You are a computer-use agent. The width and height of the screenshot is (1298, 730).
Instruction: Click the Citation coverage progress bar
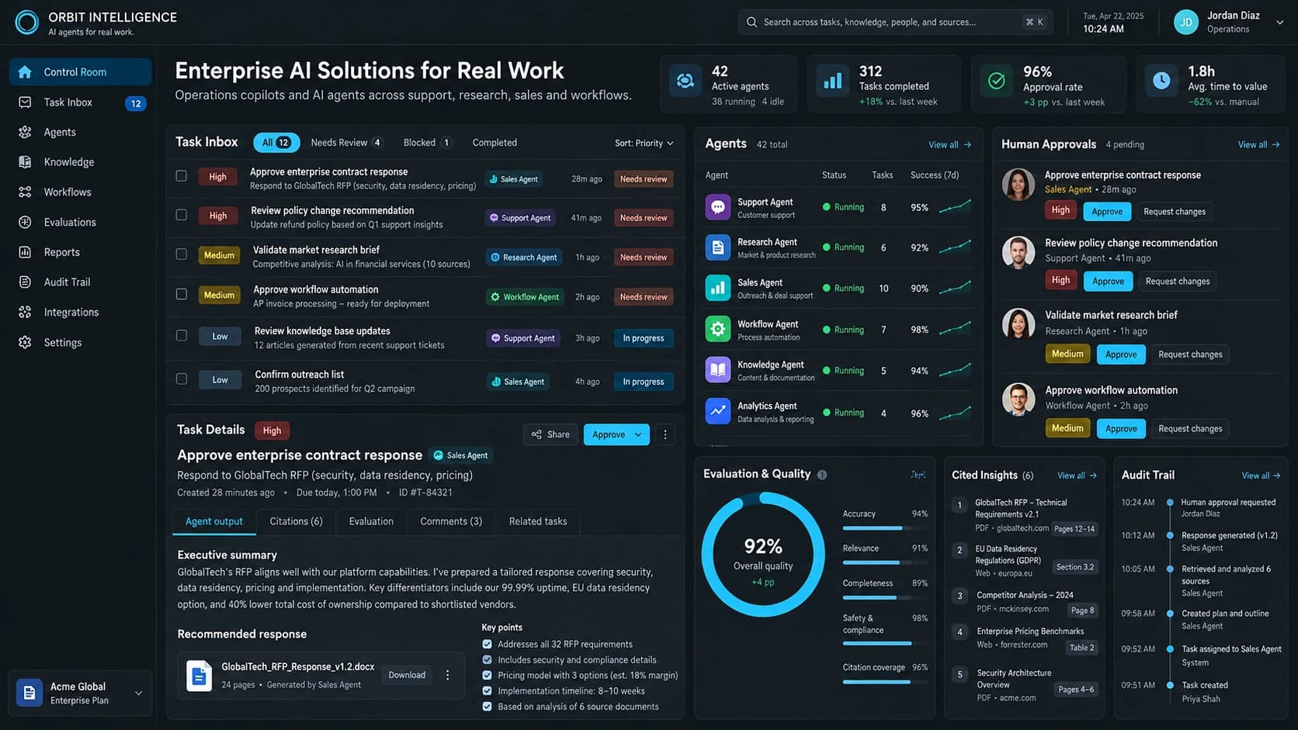[885, 682]
